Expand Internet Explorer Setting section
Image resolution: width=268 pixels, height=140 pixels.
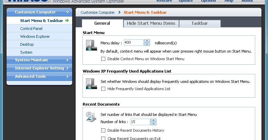tap(39, 68)
